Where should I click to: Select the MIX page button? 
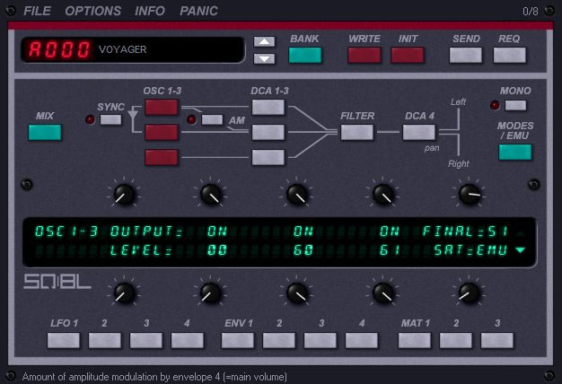45,132
